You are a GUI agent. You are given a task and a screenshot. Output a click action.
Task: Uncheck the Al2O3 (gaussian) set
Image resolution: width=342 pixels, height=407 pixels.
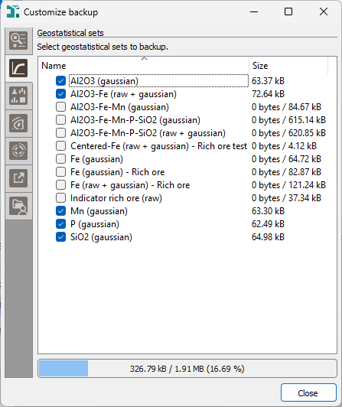[x=60, y=81]
